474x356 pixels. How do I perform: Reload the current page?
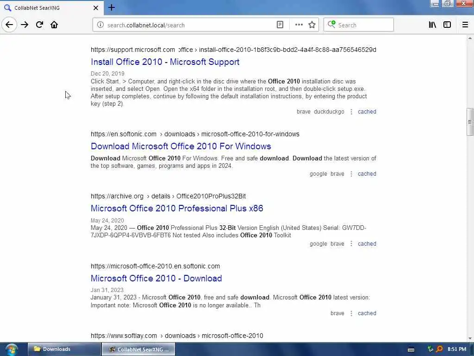click(39, 25)
